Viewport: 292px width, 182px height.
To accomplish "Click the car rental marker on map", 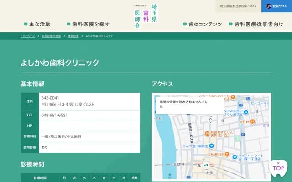I will (x=245, y=112).
